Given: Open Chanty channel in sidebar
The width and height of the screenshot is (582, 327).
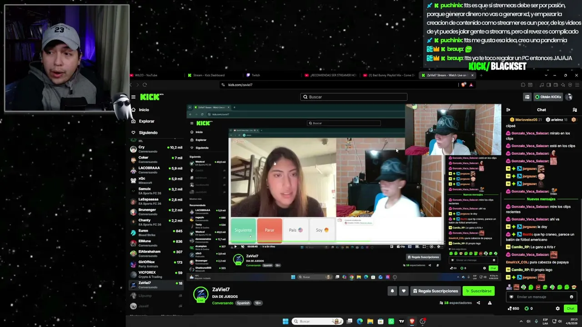Looking at the screenshot, I should [156, 222].
